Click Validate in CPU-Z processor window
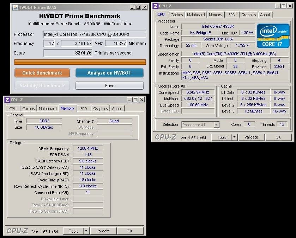The height and width of the screenshot is (238, 296). click(x=251, y=137)
